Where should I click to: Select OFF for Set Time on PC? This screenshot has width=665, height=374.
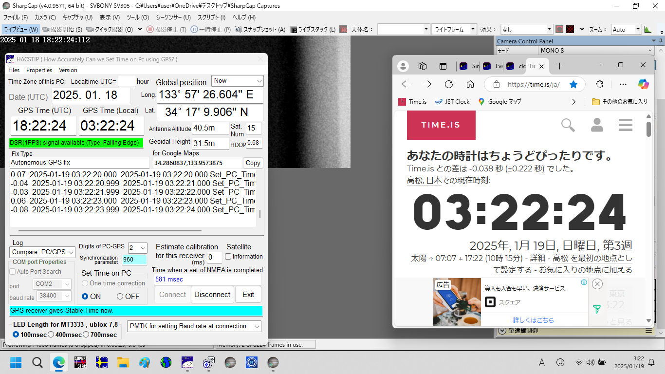point(120,297)
